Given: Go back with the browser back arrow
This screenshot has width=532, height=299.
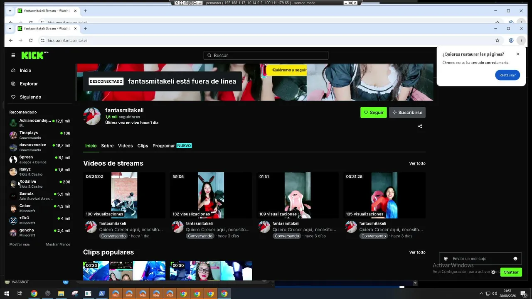Looking at the screenshot, I should 11,40.
